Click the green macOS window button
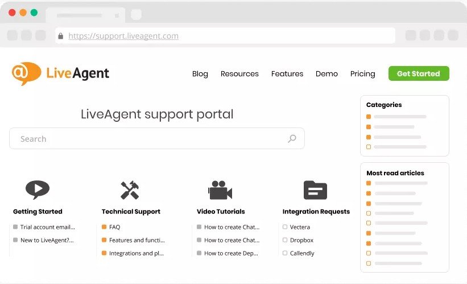The image size is (467, 284). pos(34,13)
